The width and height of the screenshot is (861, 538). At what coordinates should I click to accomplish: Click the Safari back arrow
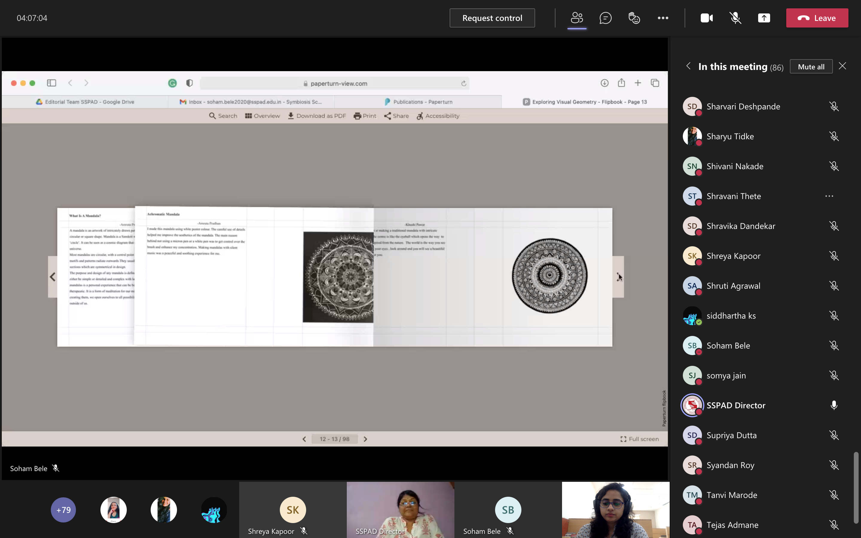point(71,83)
